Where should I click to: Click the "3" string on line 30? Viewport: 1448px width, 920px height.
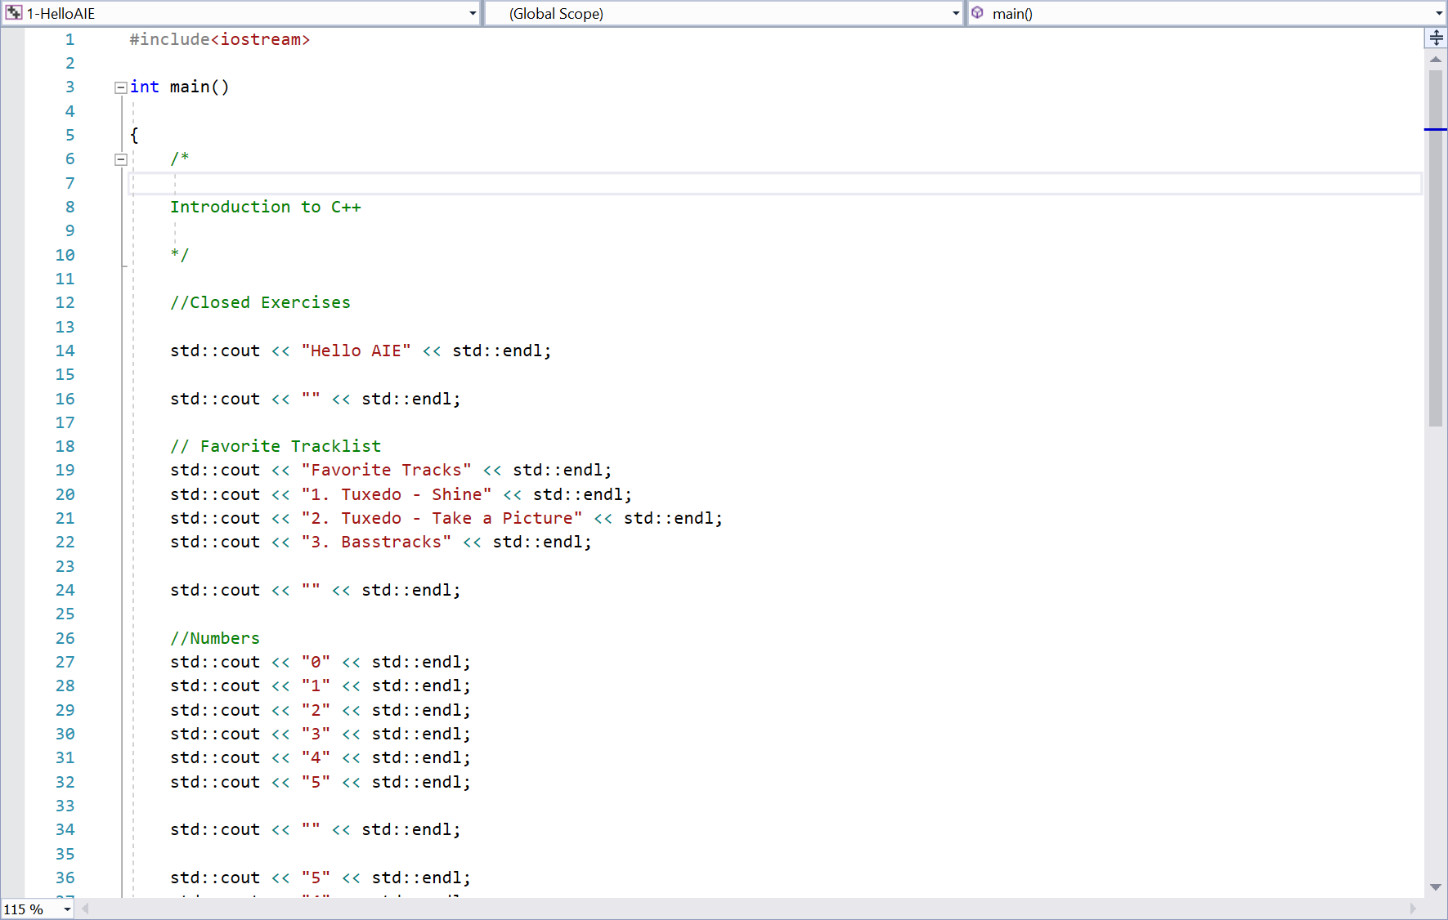[316, 734]
